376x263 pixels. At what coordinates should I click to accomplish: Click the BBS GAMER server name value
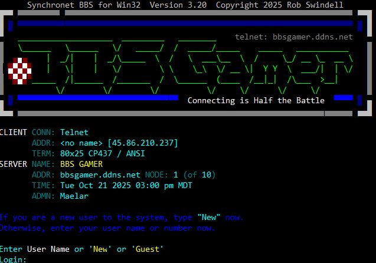[x=81, y=164]
